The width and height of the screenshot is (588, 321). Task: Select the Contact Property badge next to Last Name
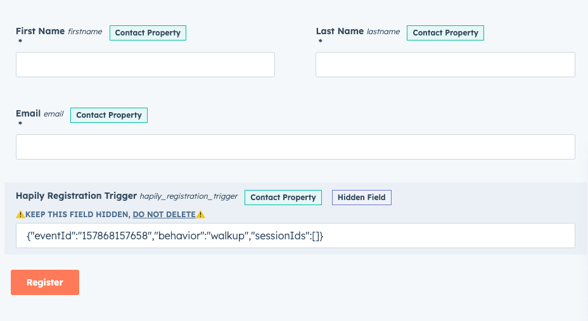(445, 33)
